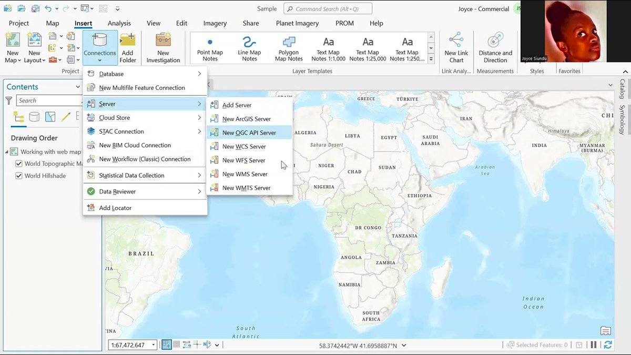Expand the STAC Connection submenu
This screenshot has height=355, width=631.
click(145, 131)
